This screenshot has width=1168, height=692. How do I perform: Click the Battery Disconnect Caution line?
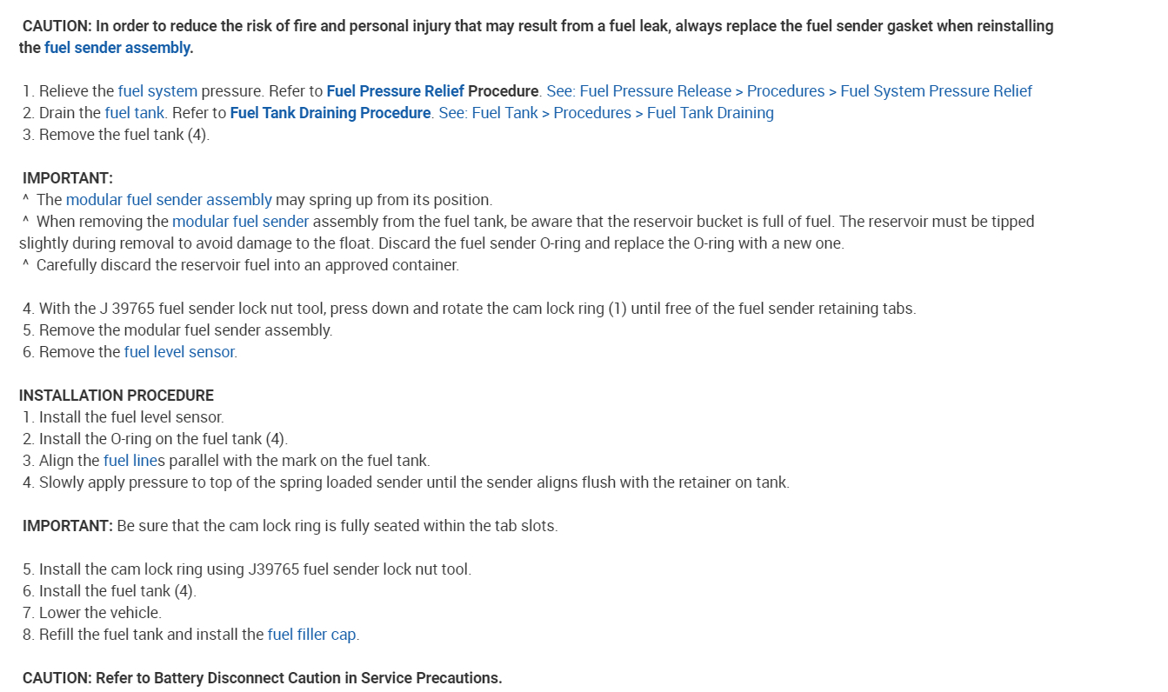pyautogui.click(x=262, y=678)
